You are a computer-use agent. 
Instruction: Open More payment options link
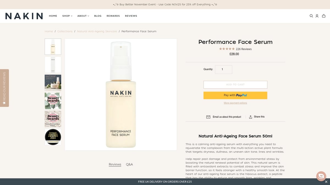[235, 103]
